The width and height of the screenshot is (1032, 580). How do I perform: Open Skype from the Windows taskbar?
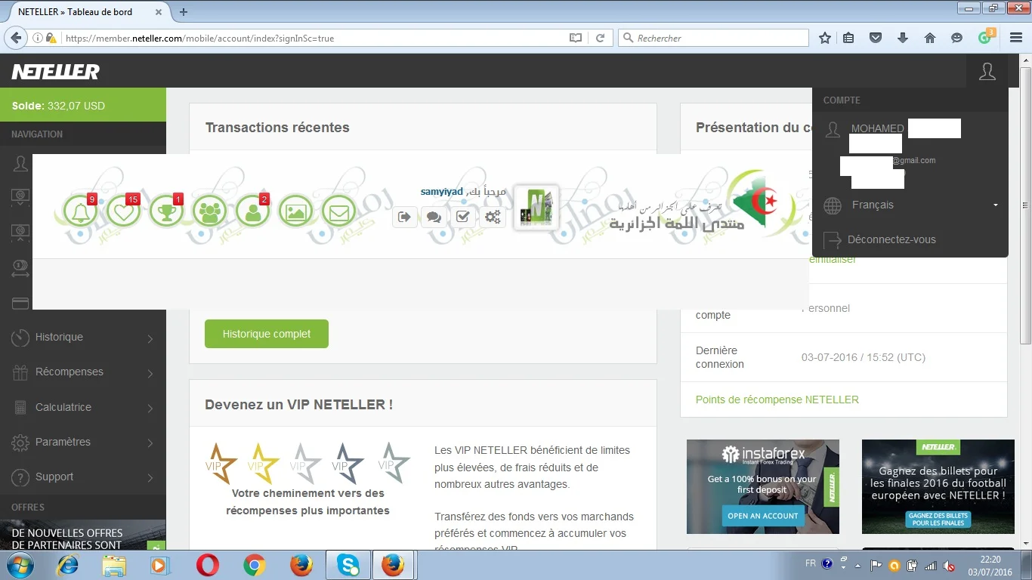pos(348,565)
